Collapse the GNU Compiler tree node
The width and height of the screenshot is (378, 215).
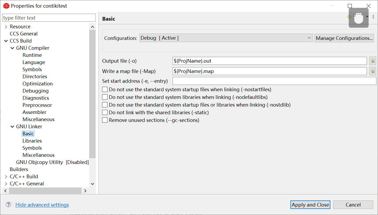pyautogui.click(x=12, y=48)
